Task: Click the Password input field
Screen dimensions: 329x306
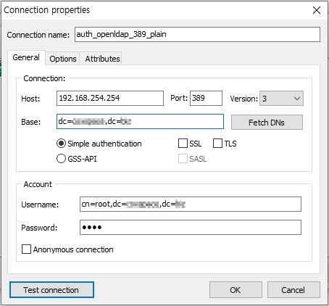Action: point(191,227)
